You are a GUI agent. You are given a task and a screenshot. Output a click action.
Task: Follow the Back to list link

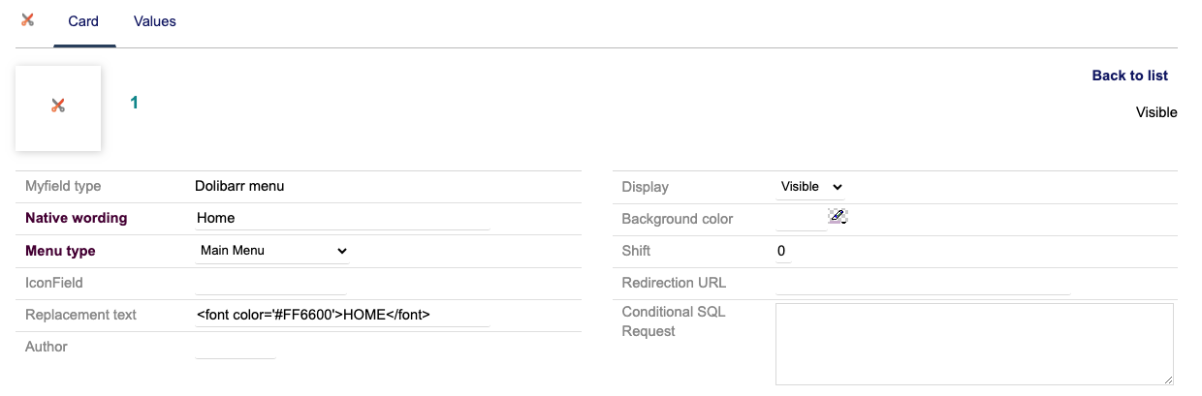click(1129, 76)
